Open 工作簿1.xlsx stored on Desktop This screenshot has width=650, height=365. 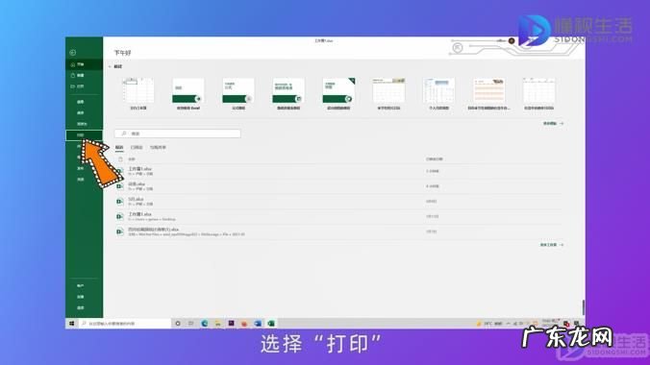pyautogui.click(x=338, y=216)
